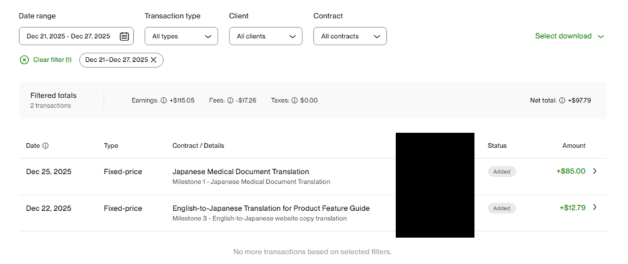Screen dimensions: 628x264
Task: Expand the +$12.79 transaction row chevron
Action: pos(594,208)
